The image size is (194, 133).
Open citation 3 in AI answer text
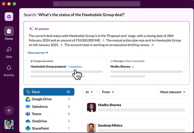tap(153, 45)
